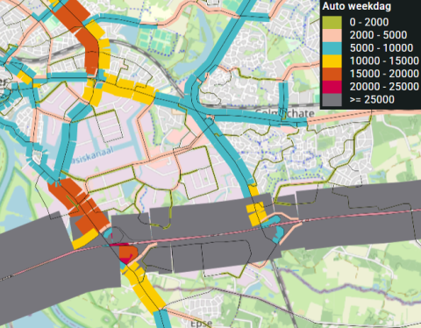Click the yellow 10000 - 15000 legend swatch

pos(332,61)
